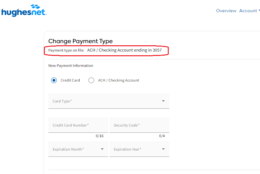Viewport: 260px width, 174px height.
Task: Focus the Credit Card Number field
Action: (78, 125)
